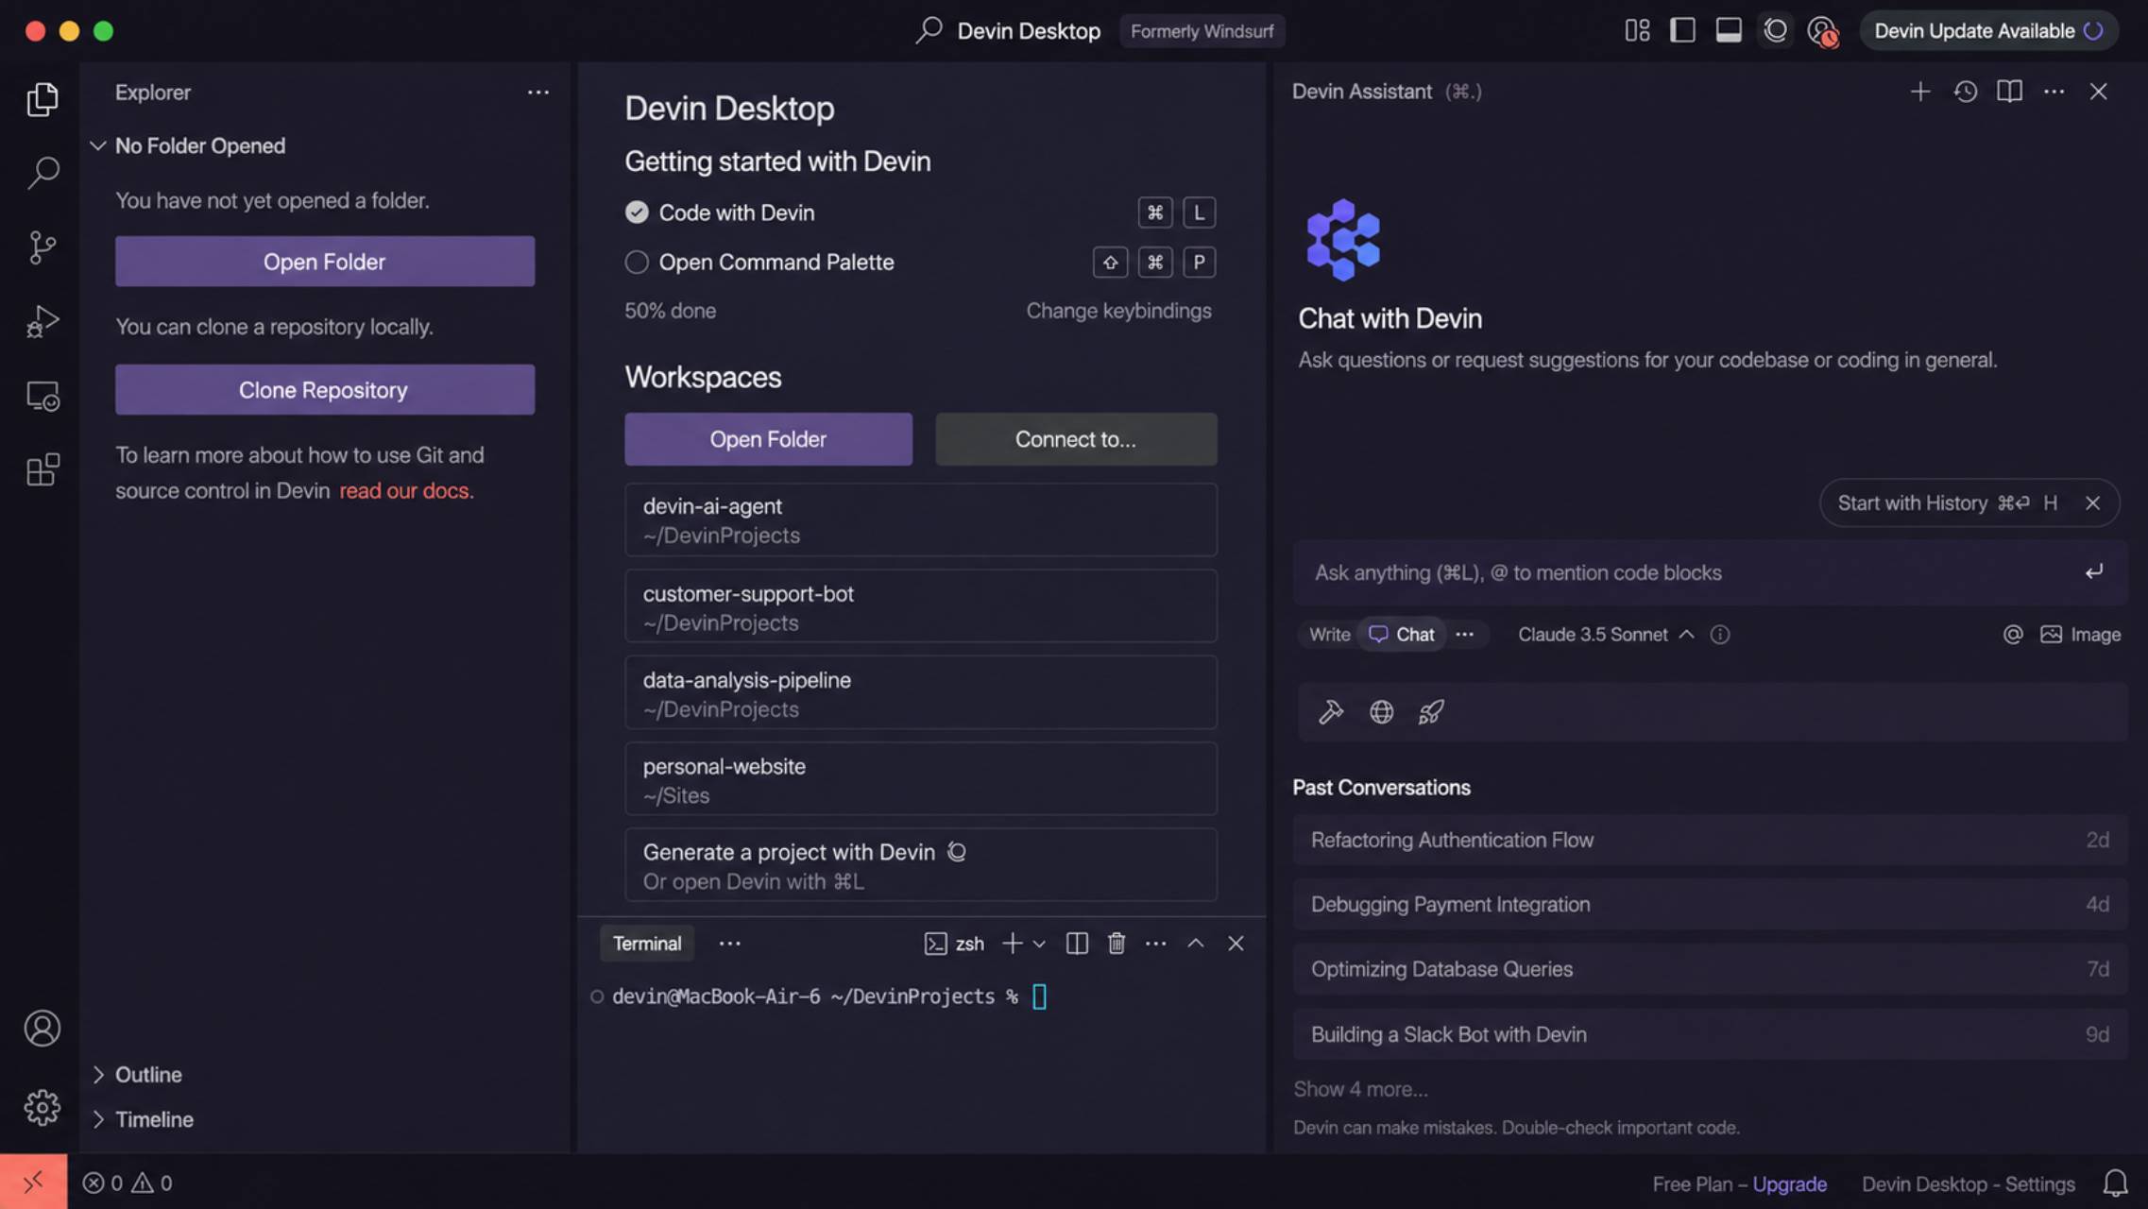
Task: Open Building a Slack Bot with Devin conversation
Action: click(x=1710, y=1034)
